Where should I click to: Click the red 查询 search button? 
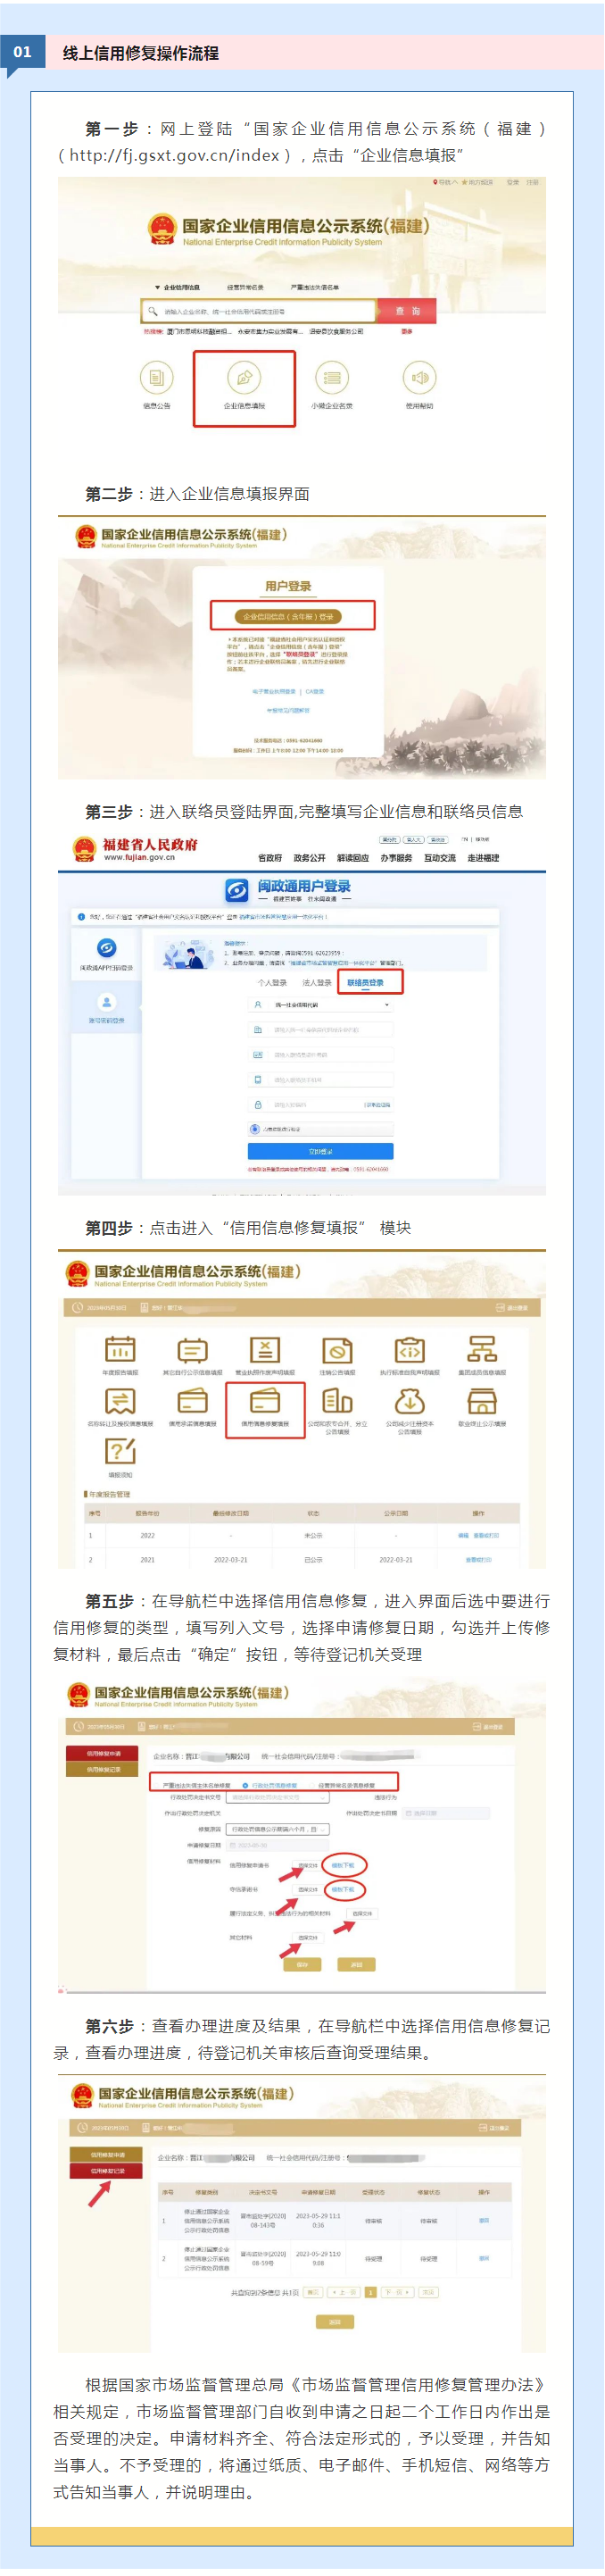[406, 311]
